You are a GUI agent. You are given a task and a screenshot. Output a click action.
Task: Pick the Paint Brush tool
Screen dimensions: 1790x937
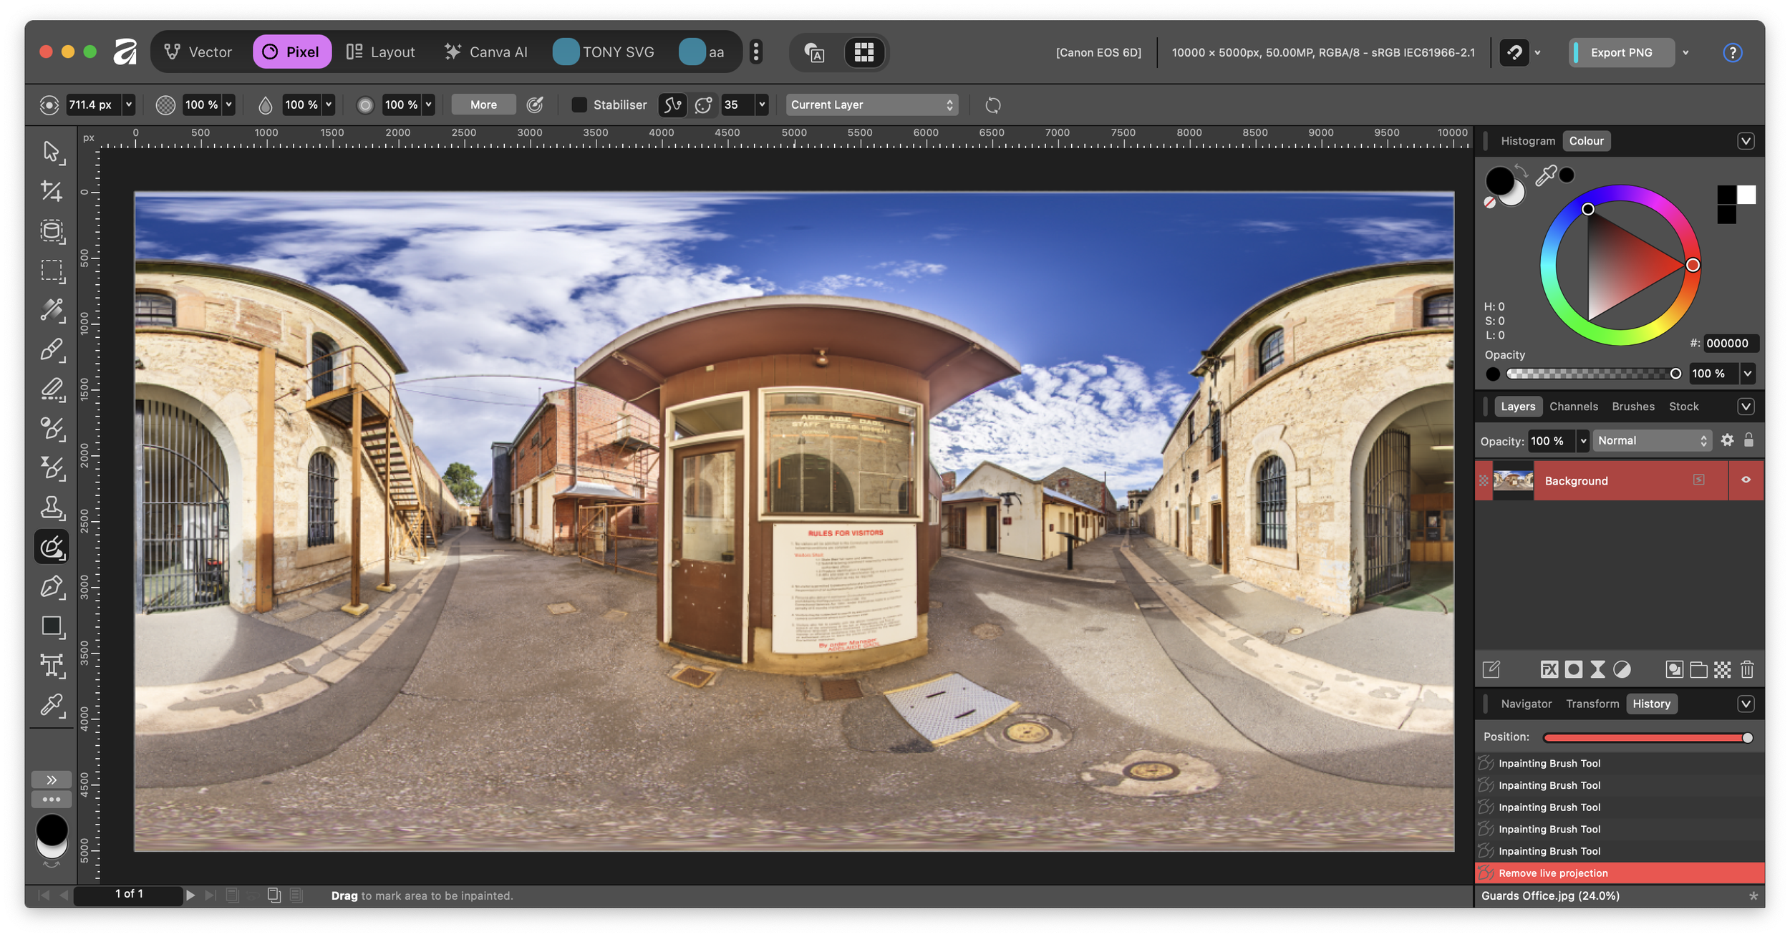tap(51, 349)
